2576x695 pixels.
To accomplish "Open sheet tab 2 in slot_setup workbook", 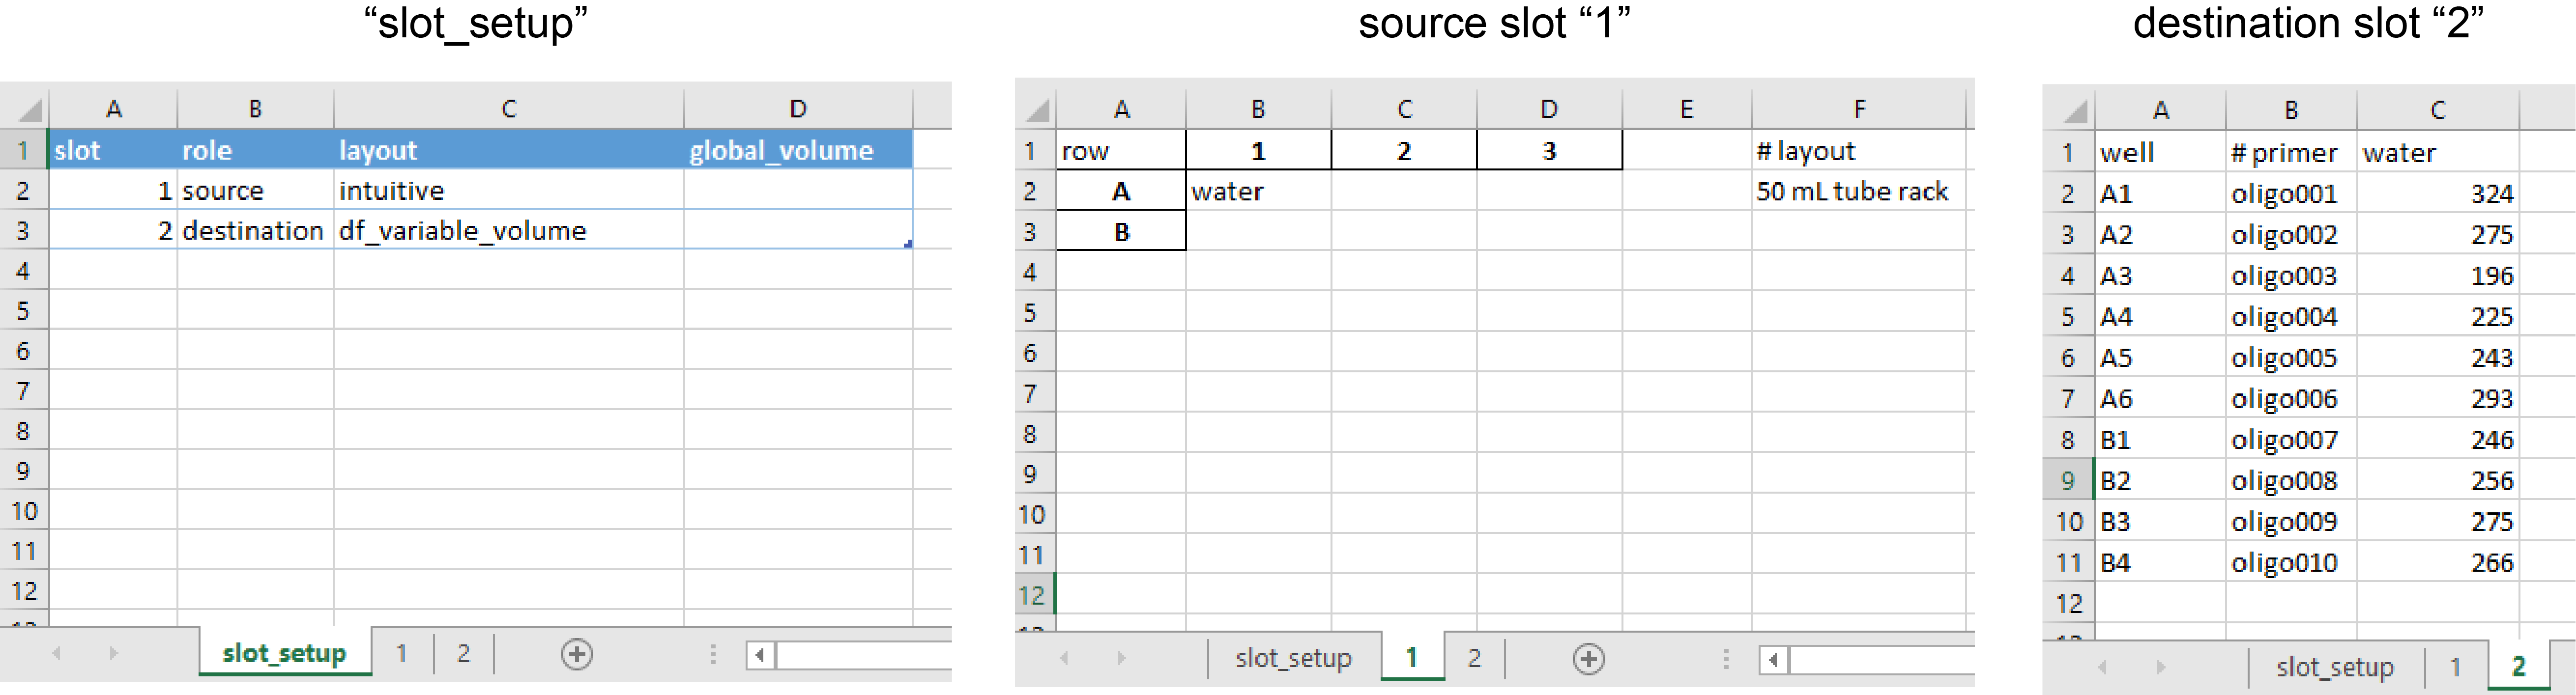I will [x=463, y=654].
